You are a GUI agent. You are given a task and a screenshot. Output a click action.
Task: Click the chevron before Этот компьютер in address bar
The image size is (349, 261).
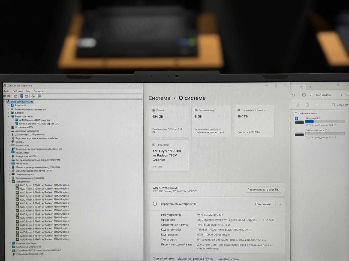pos(310,95)
